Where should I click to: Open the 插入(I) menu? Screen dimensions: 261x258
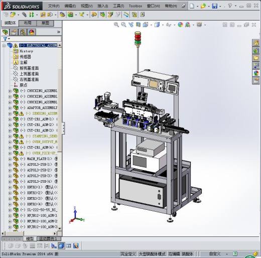pyautogui.click(x=103, y=6)
